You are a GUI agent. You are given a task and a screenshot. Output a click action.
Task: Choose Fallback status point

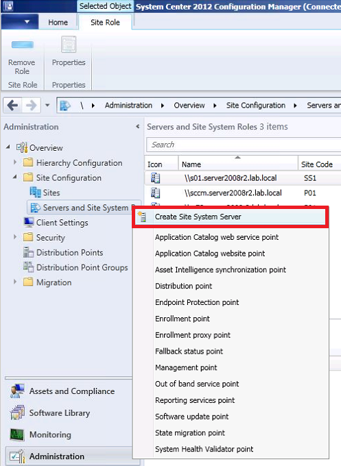click(x=189, y=352)
